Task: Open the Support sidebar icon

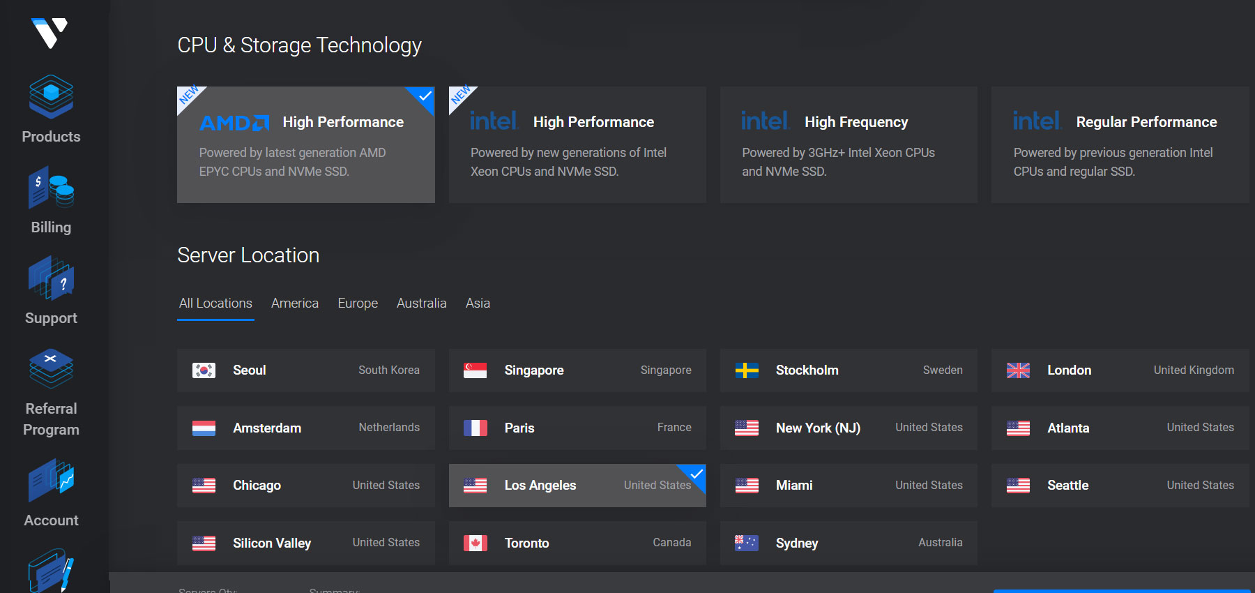Action: (51, 278)
